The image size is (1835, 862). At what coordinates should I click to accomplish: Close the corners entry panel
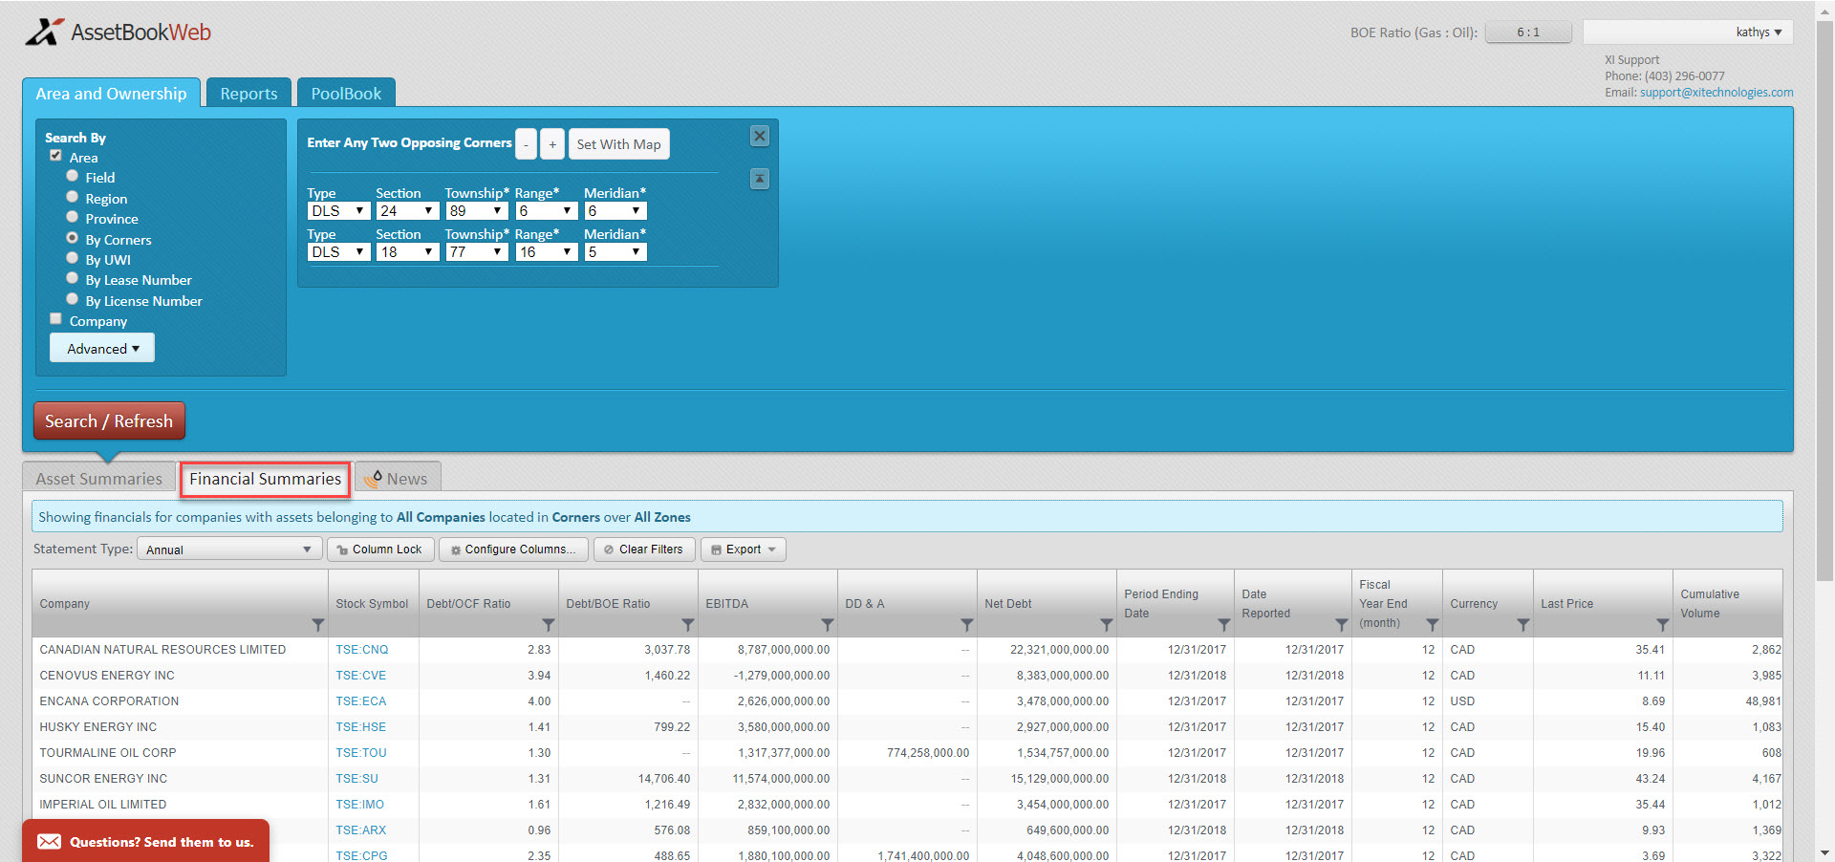(760, 136)
